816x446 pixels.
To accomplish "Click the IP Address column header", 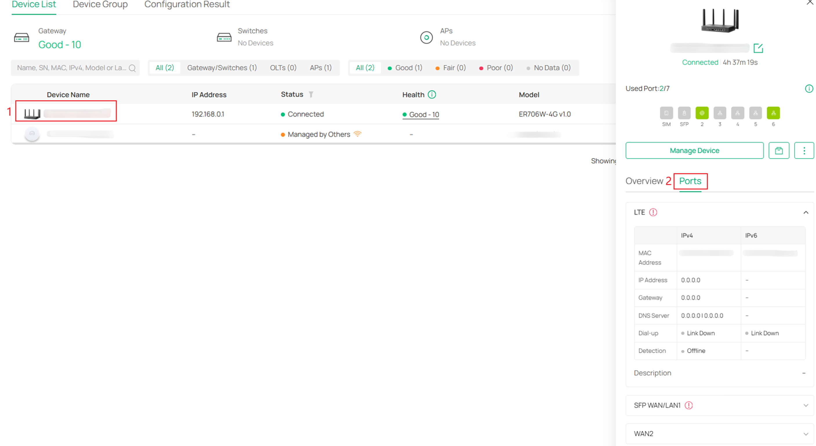I will point(209,95).
